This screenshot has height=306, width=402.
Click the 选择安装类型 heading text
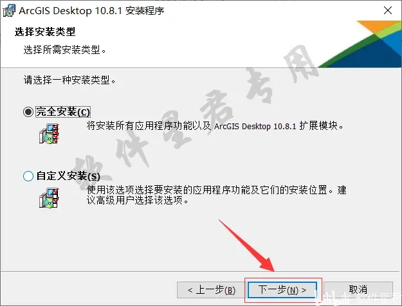tap(45, 32)
